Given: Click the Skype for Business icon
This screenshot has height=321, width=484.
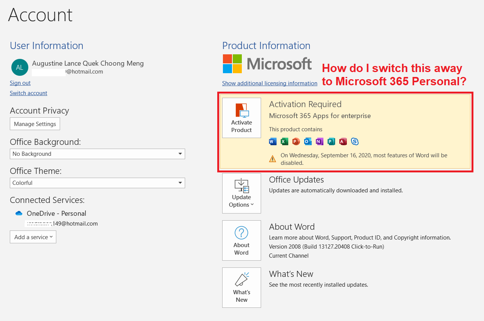Looking at the screenshot, I should point(355,141).
